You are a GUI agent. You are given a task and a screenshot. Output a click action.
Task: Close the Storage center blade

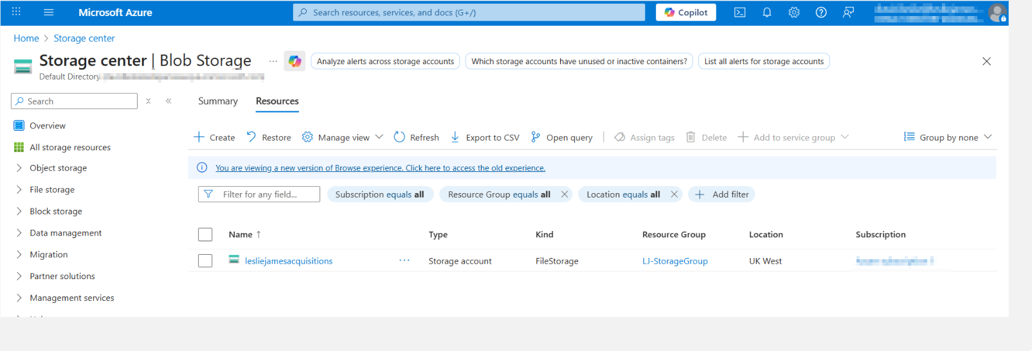click(x=986, y=61)
